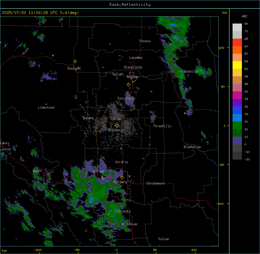Select the dark green 10–20 dBZ swatch
The height and width of the screenshot is (254, 260).
[237, 133]
